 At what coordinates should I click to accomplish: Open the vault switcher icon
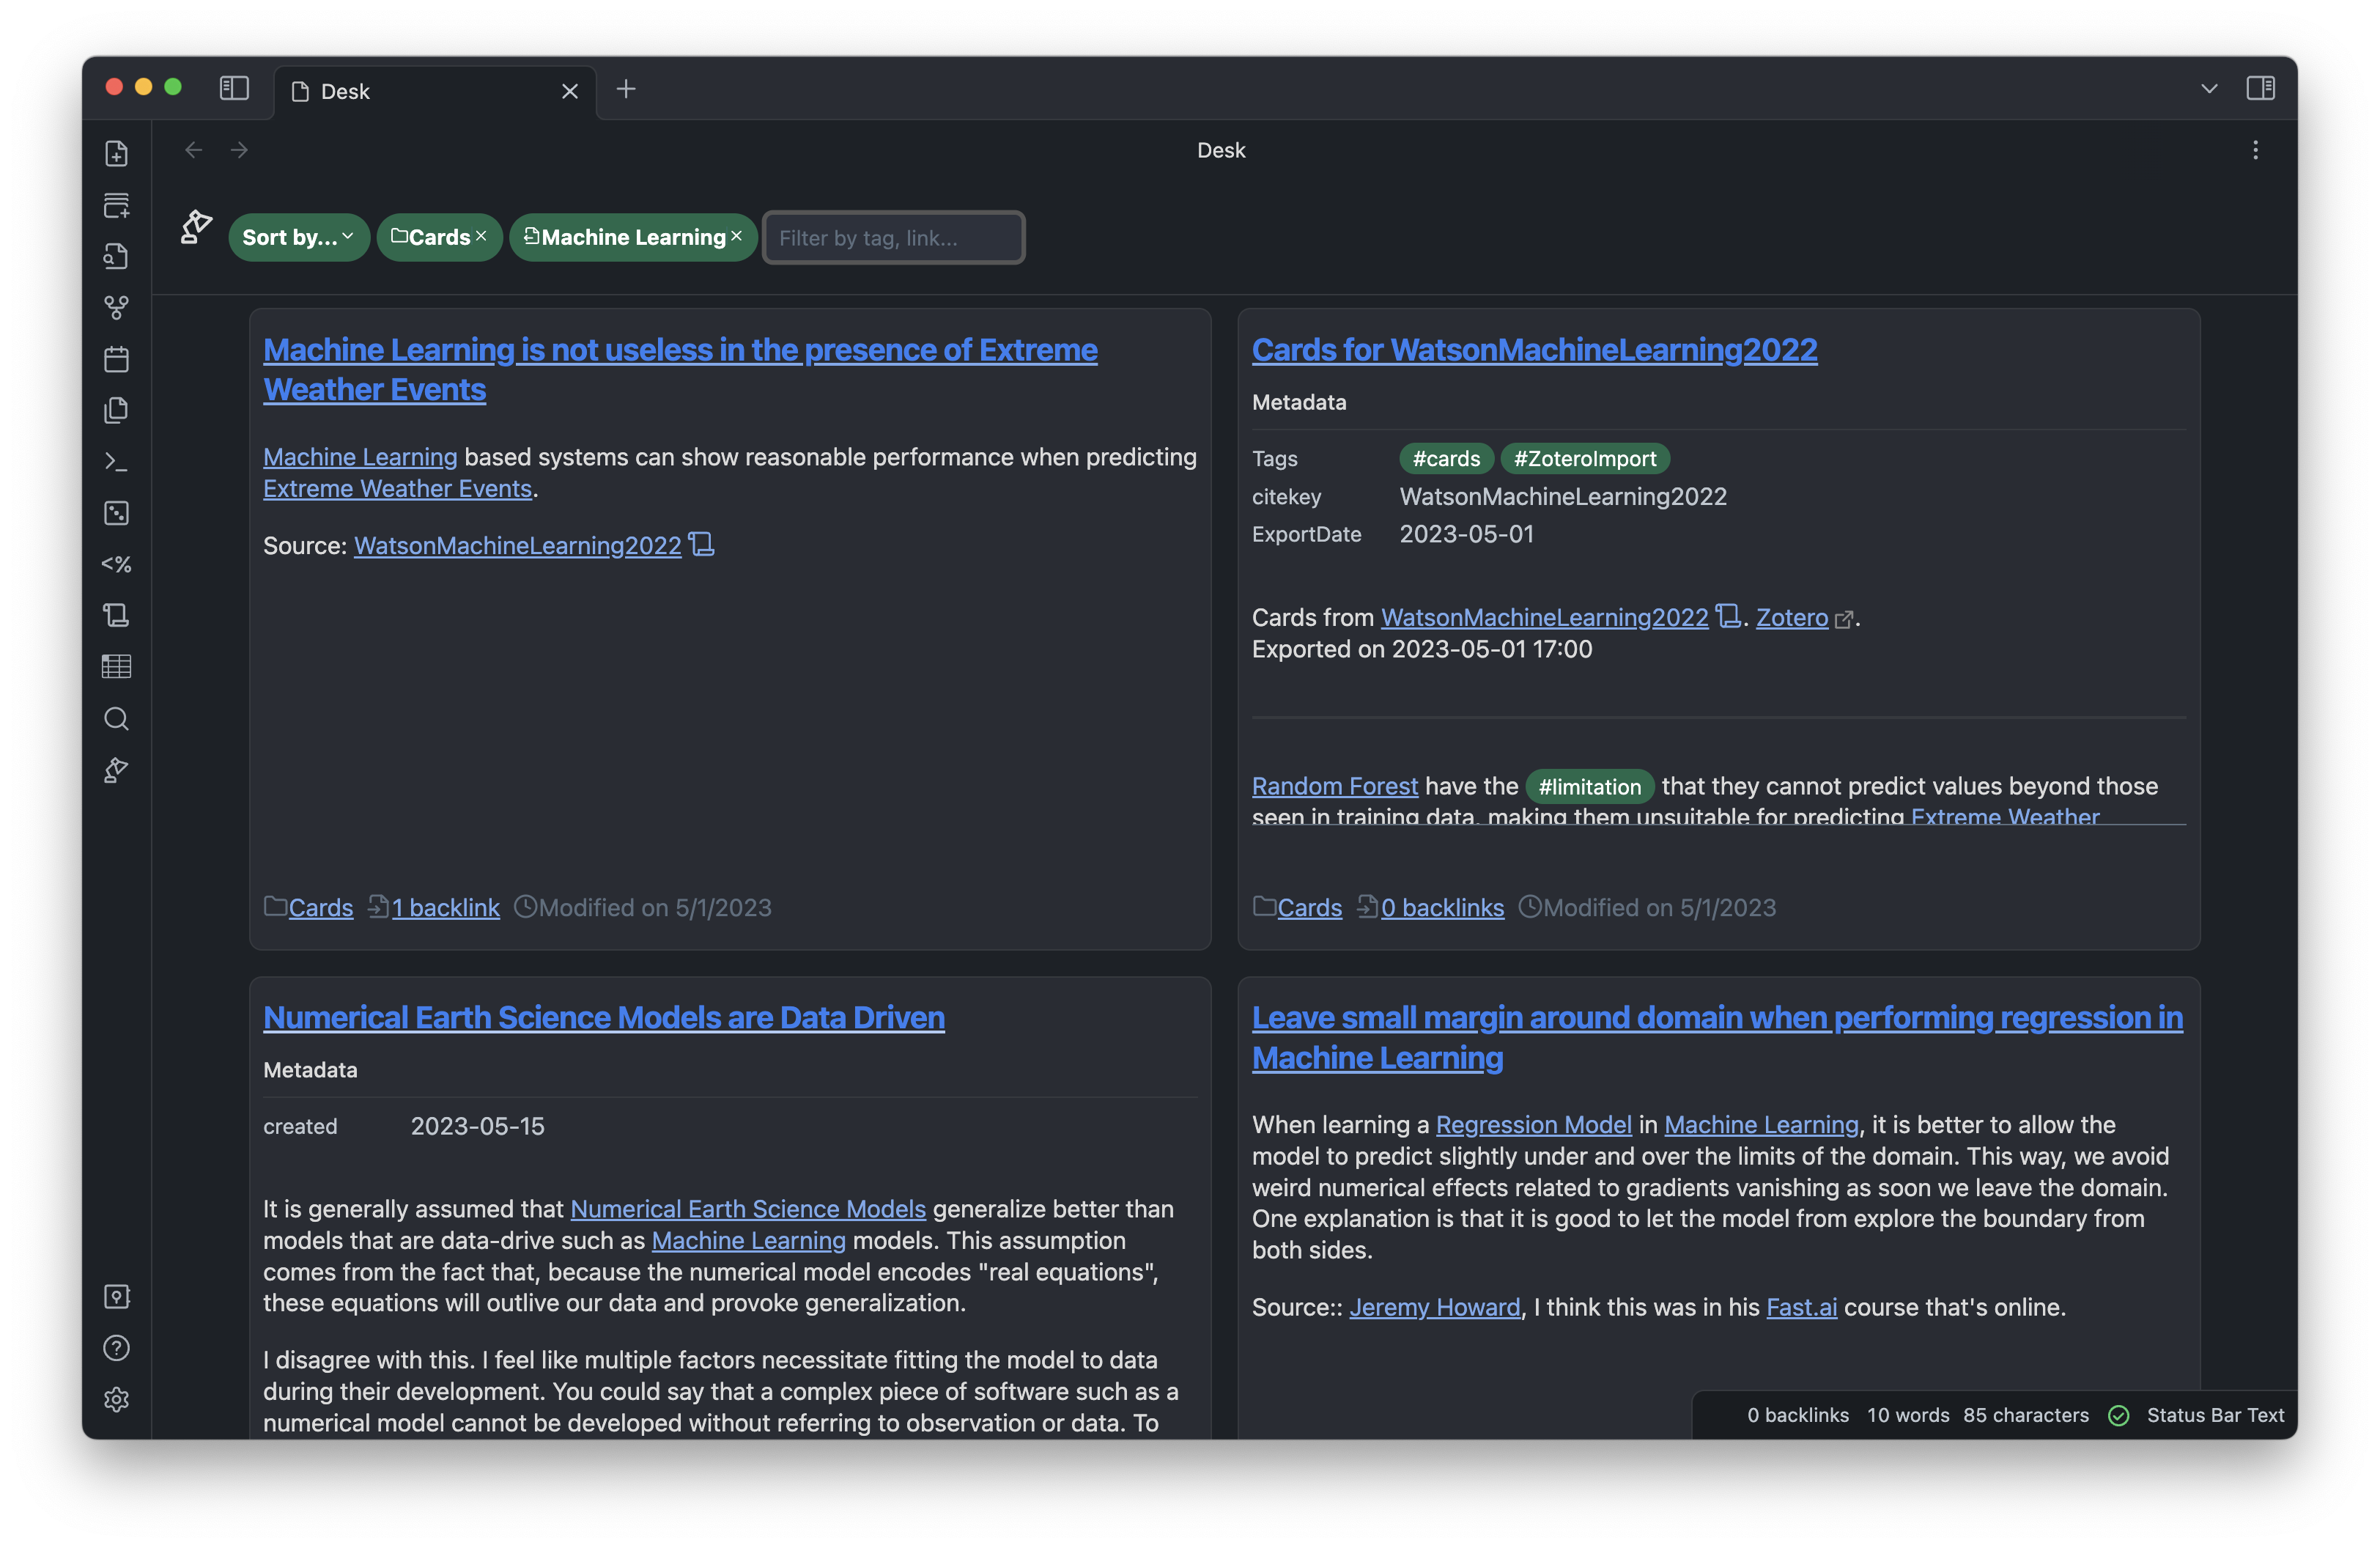[117, 1296]
